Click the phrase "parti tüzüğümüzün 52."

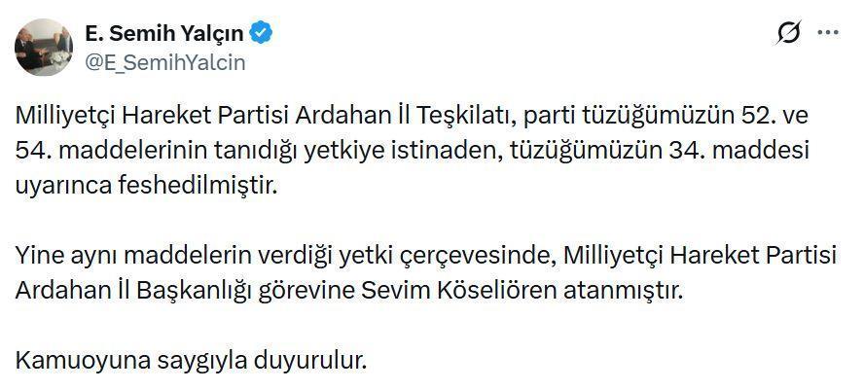(x=652, y=116)
